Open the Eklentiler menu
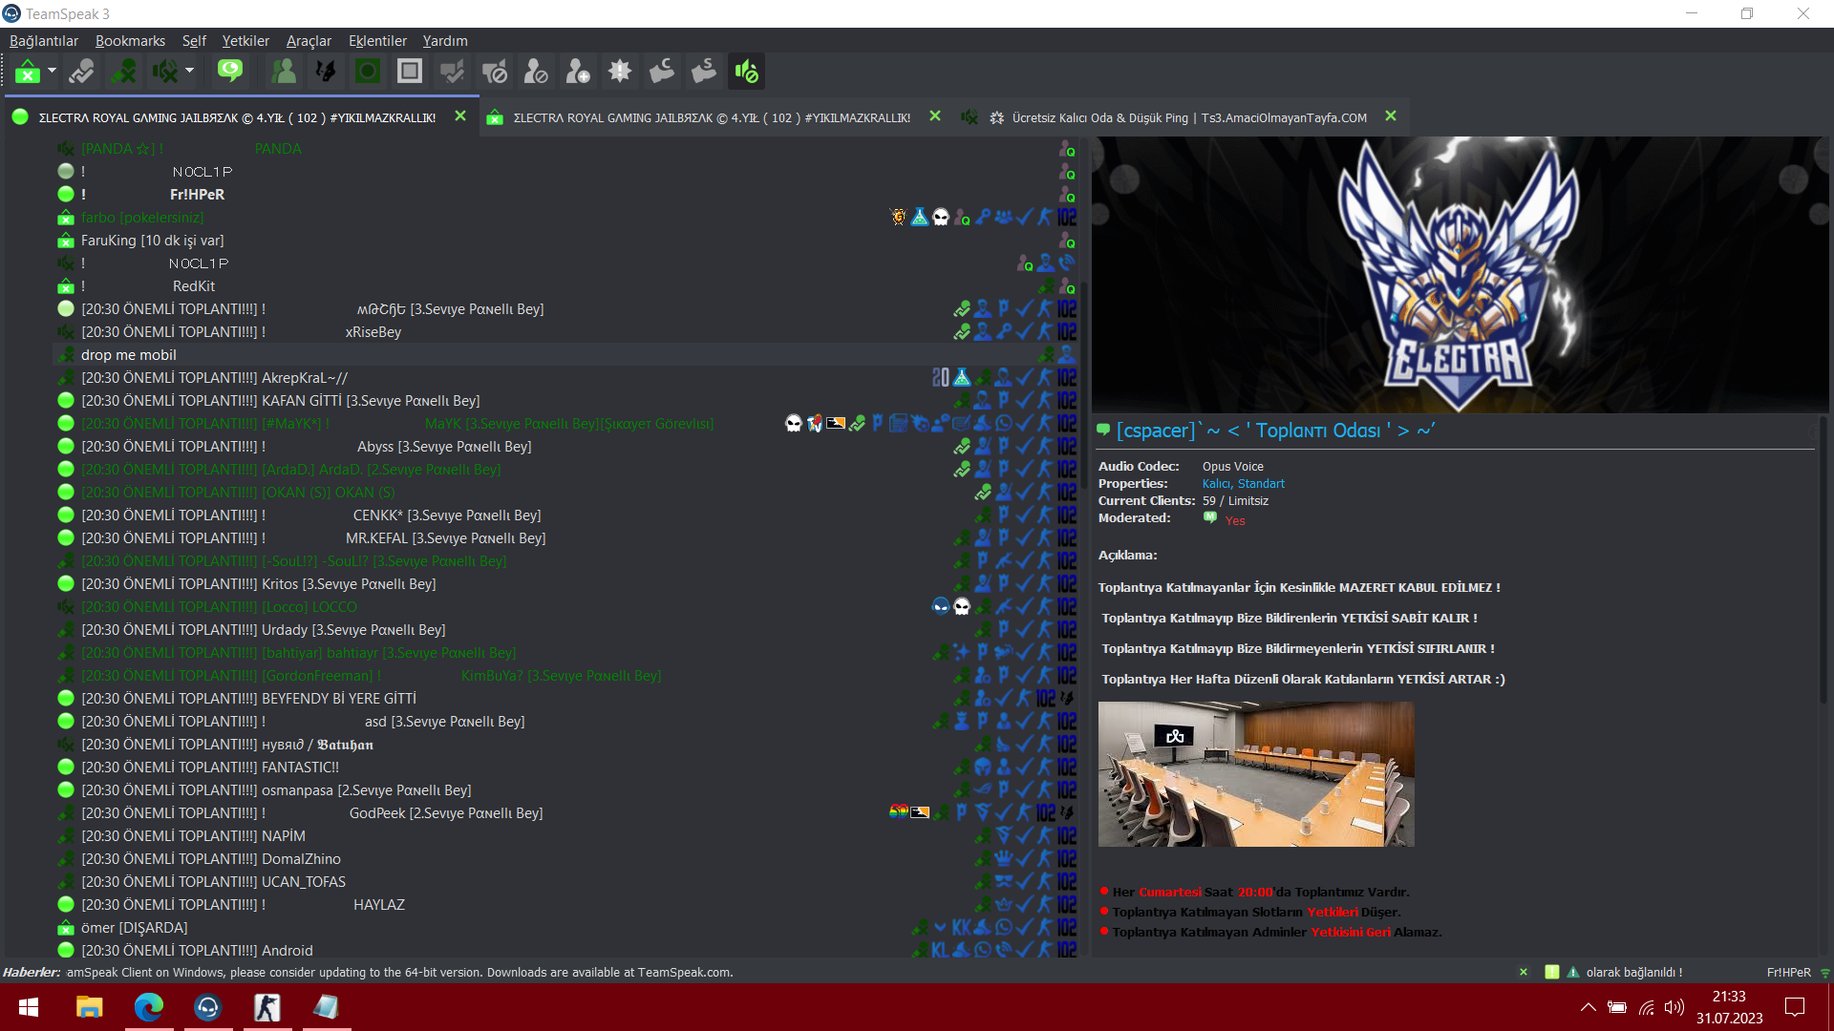1834x1031 pixels. (x=377, y=41)
